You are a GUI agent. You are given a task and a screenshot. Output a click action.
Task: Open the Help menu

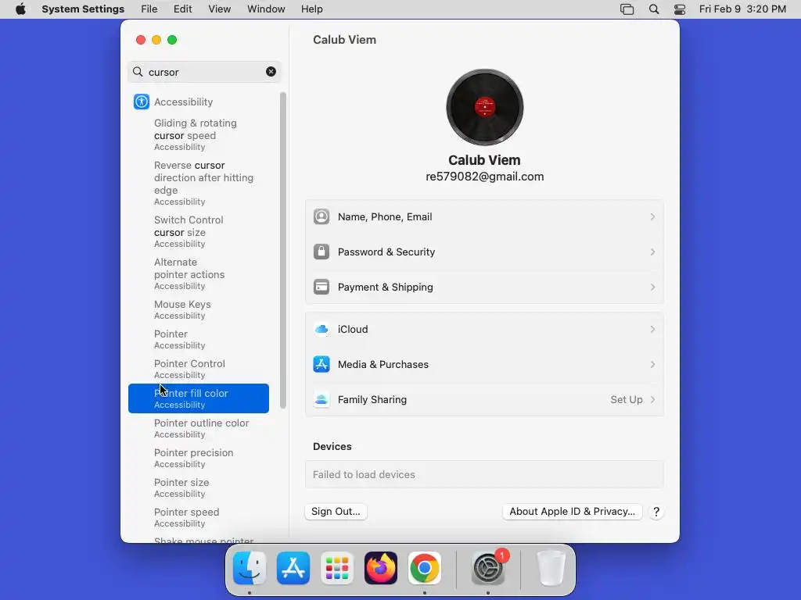[x=311, y=9]
